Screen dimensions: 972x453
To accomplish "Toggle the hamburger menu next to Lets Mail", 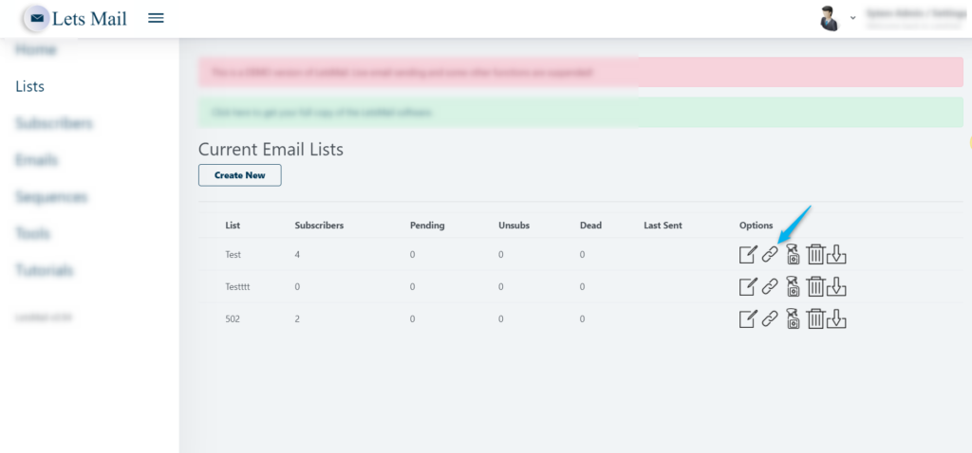I will 157,19.
